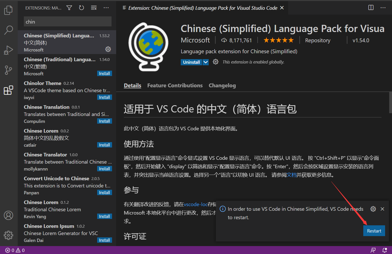Install Chinese Lorem Ipsum by Galen Dai
This screenshot has height=254, width=392.
105,240
